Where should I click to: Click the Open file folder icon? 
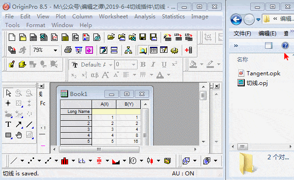click(111, 37)
